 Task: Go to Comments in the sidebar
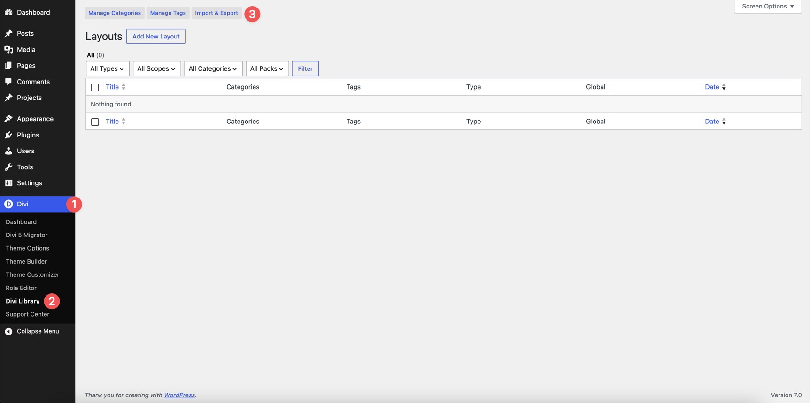(x=33, y=82)
